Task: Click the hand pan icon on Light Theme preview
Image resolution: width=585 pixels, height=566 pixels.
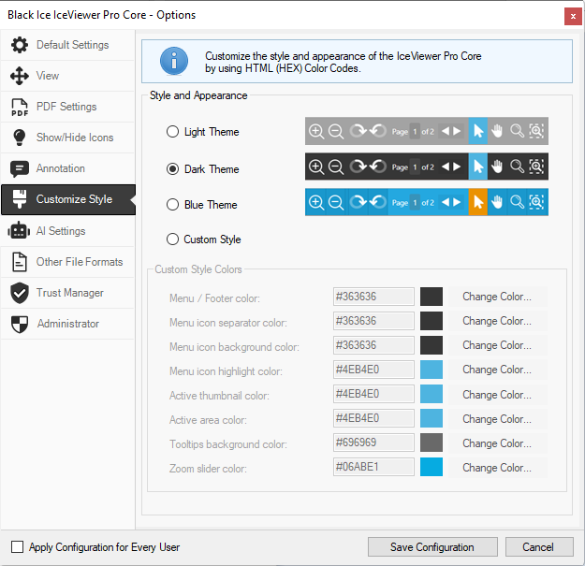Action: point(497,131)
